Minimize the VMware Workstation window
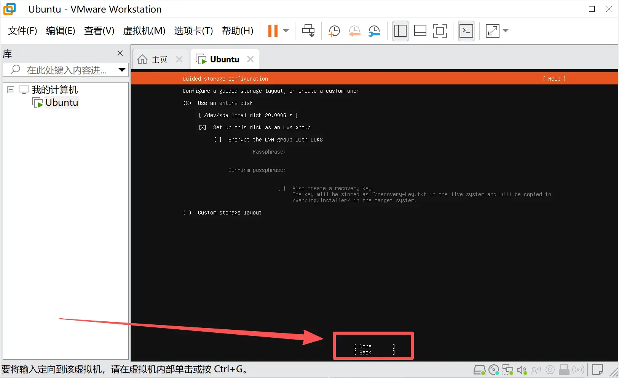Image resolution: width=619 pixels, height=378 pixels. [x=574, y=9]
